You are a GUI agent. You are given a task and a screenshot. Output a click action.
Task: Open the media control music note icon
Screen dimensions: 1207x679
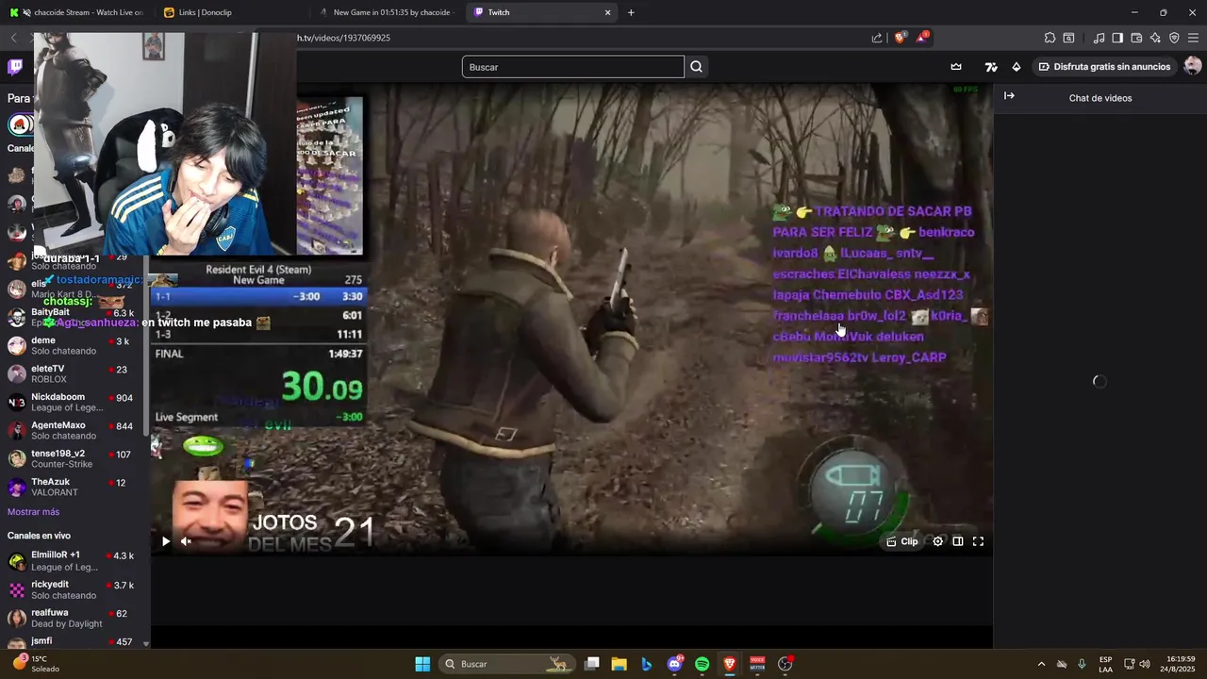click(1099, 38)
